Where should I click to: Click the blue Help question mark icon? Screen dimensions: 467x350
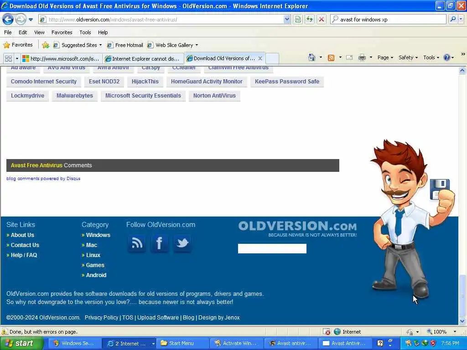pos(447,57)
